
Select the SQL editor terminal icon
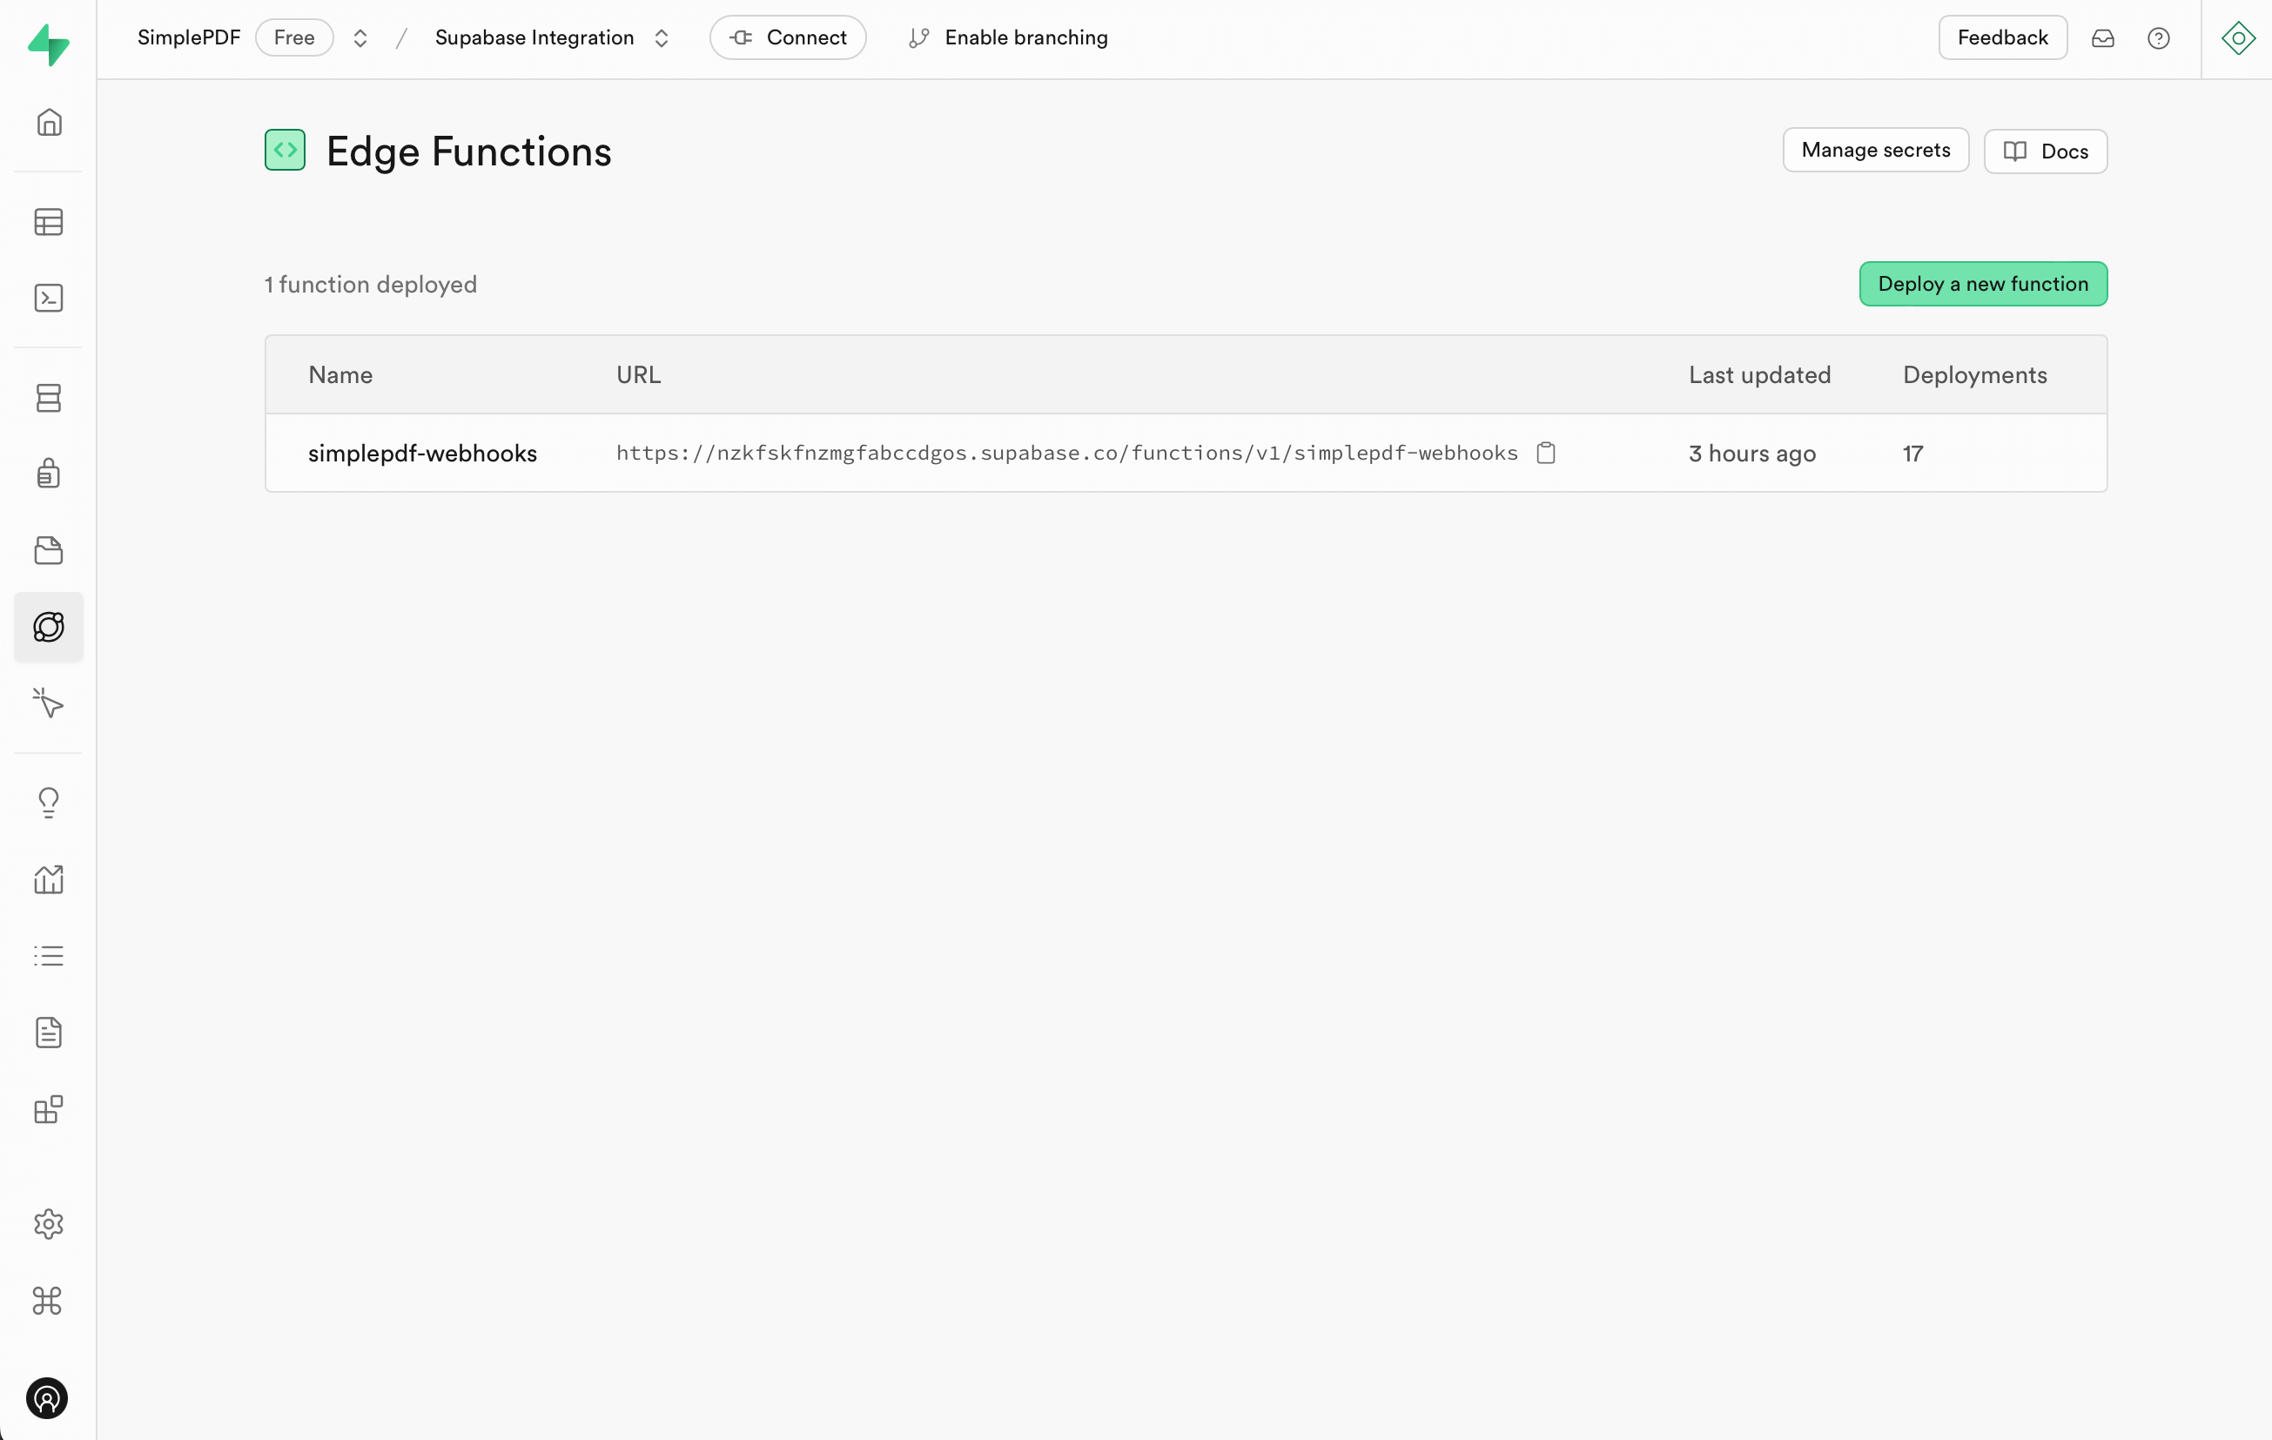pyautogui.click(x=46, y=299)
